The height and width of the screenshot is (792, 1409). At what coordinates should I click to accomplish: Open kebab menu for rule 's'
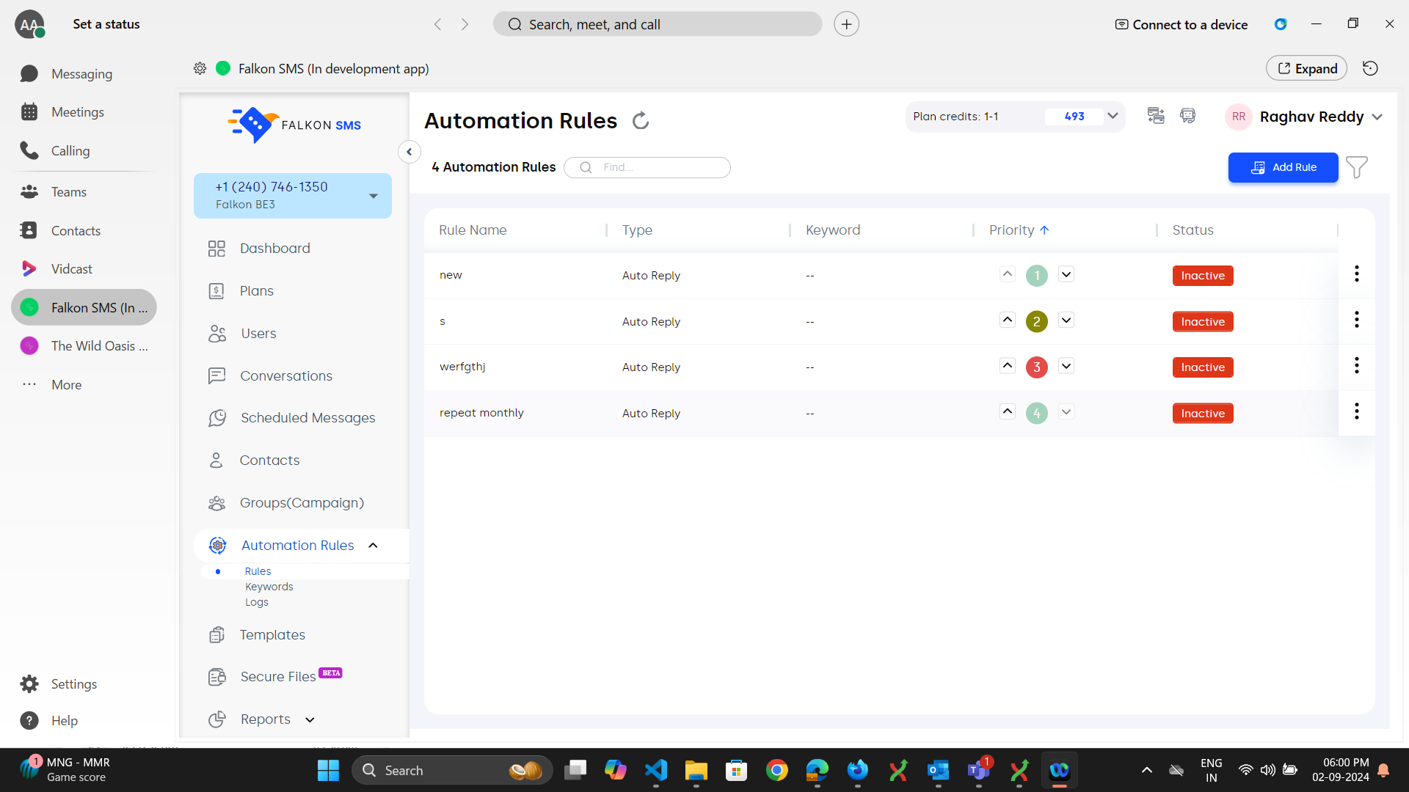pos(1356,320)
